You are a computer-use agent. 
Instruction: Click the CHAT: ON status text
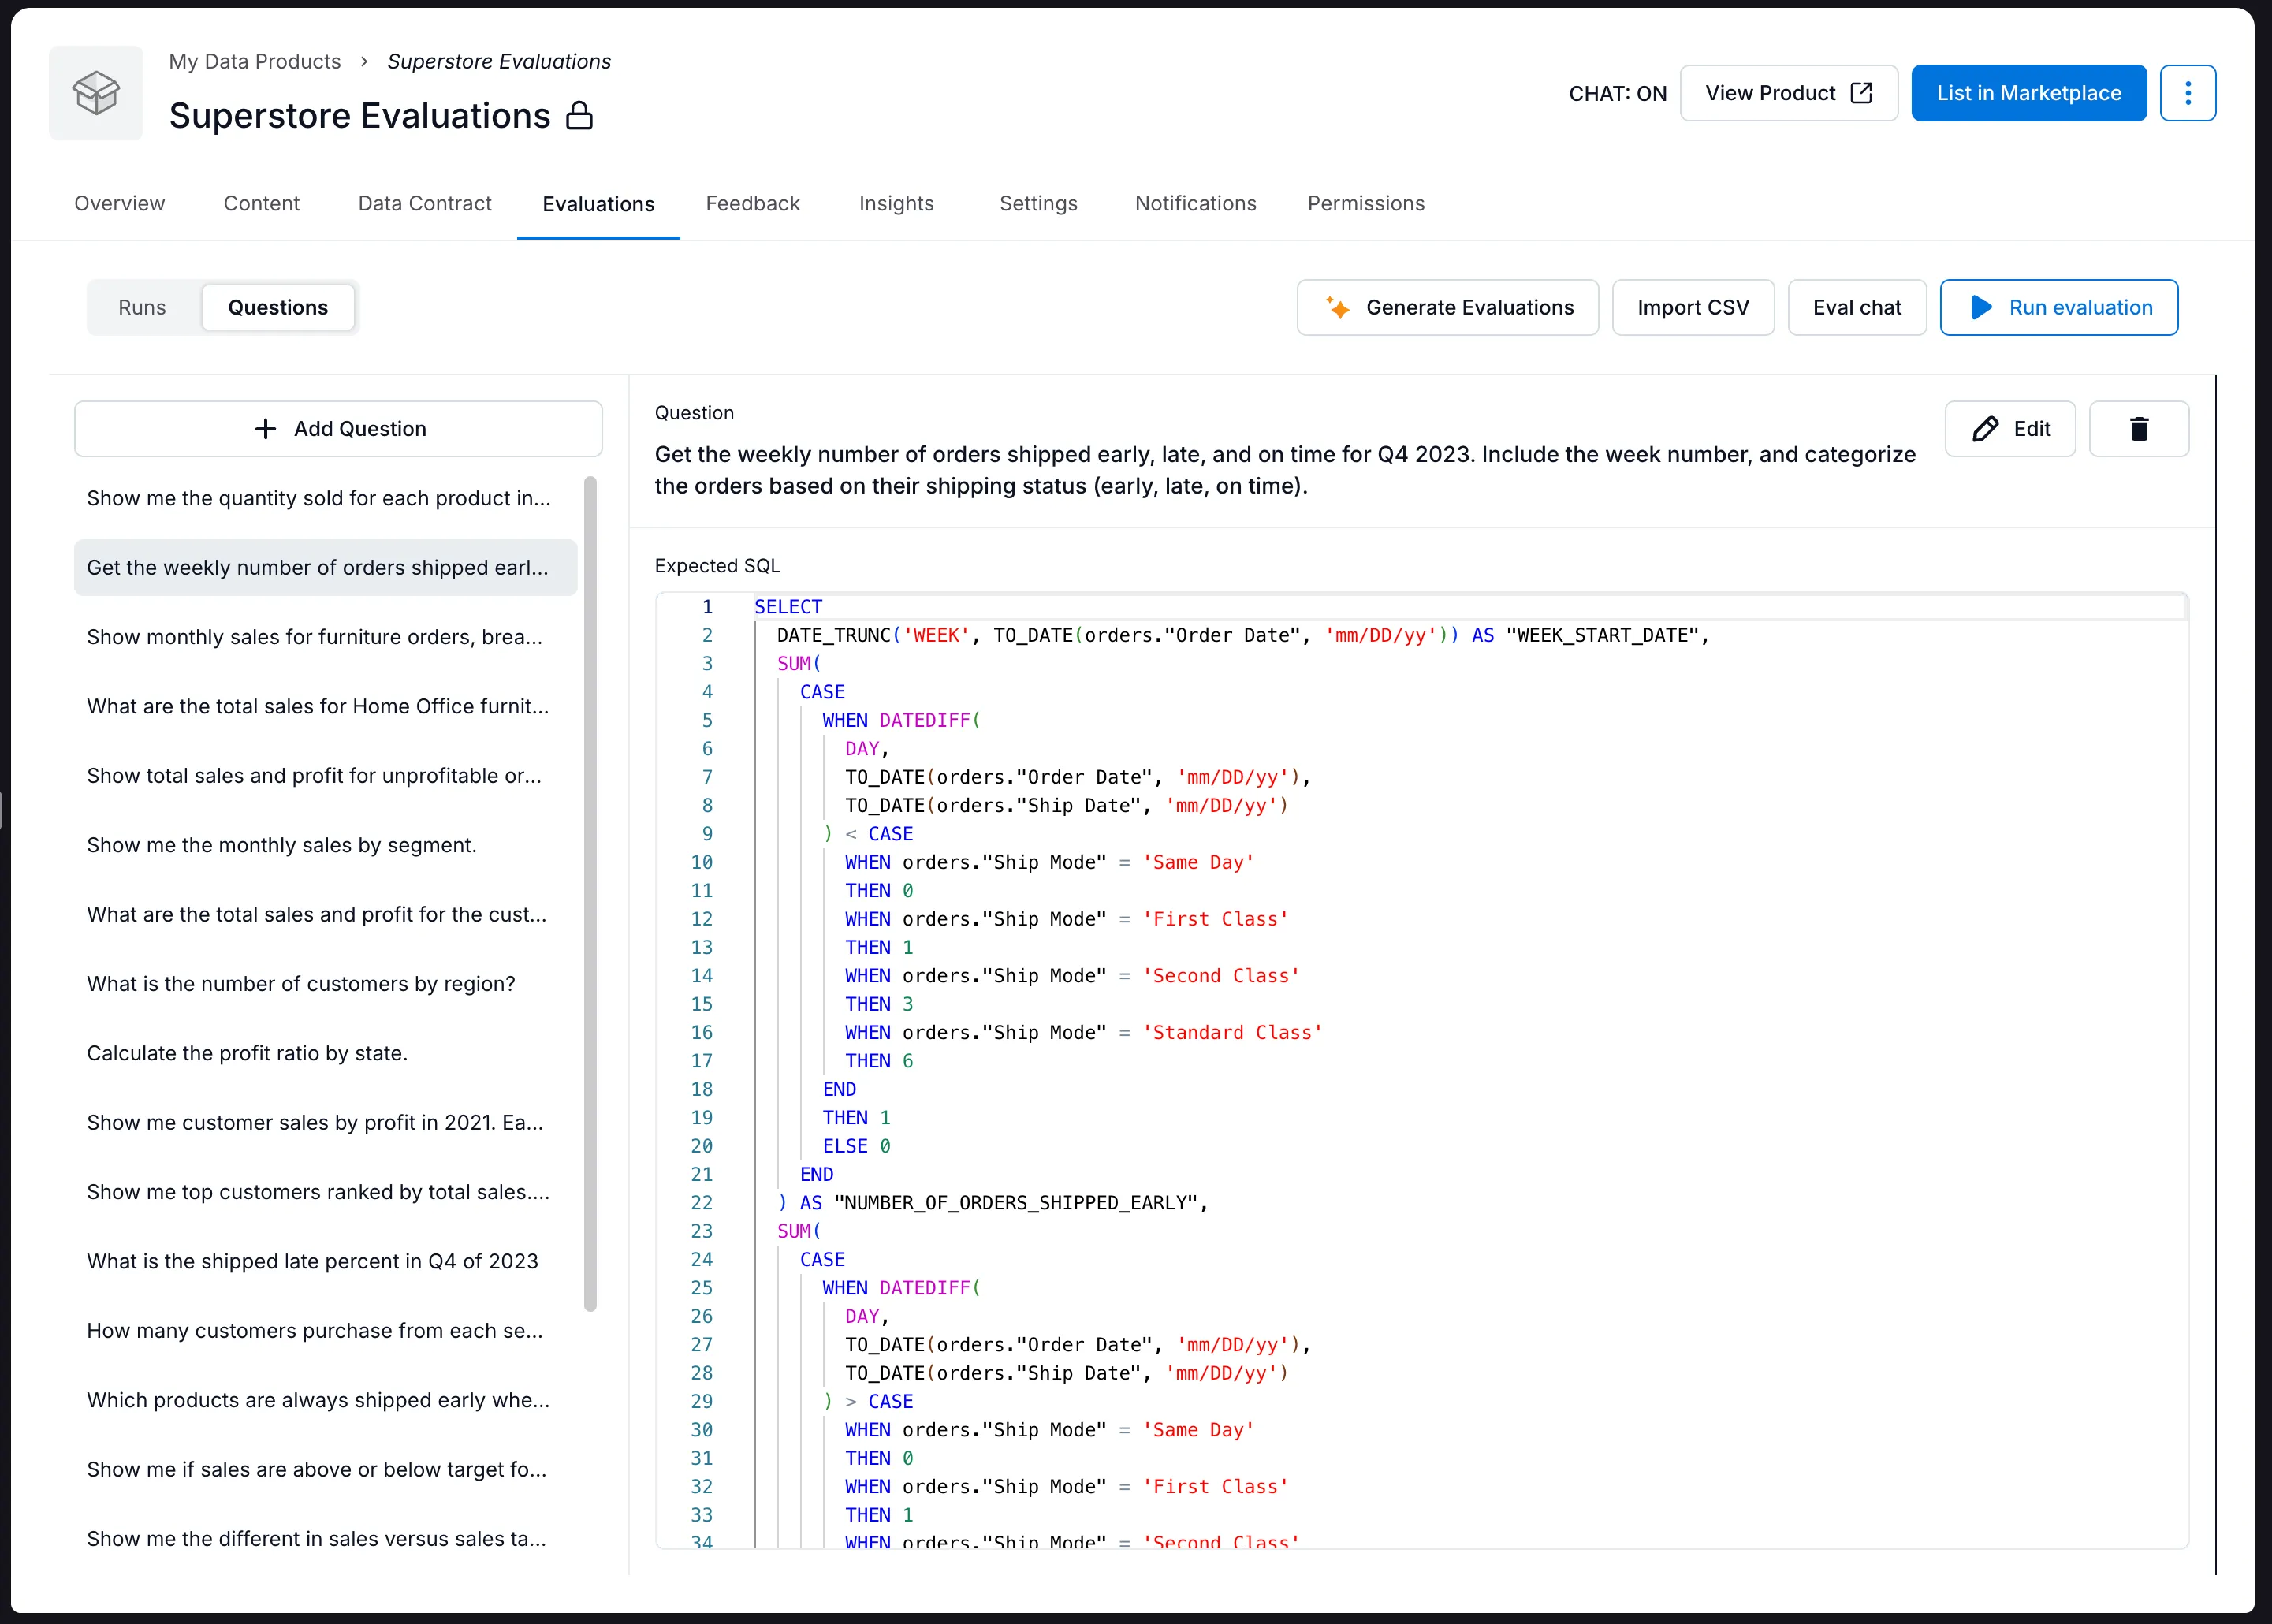pyautogui.click(x=1617, y=94)
